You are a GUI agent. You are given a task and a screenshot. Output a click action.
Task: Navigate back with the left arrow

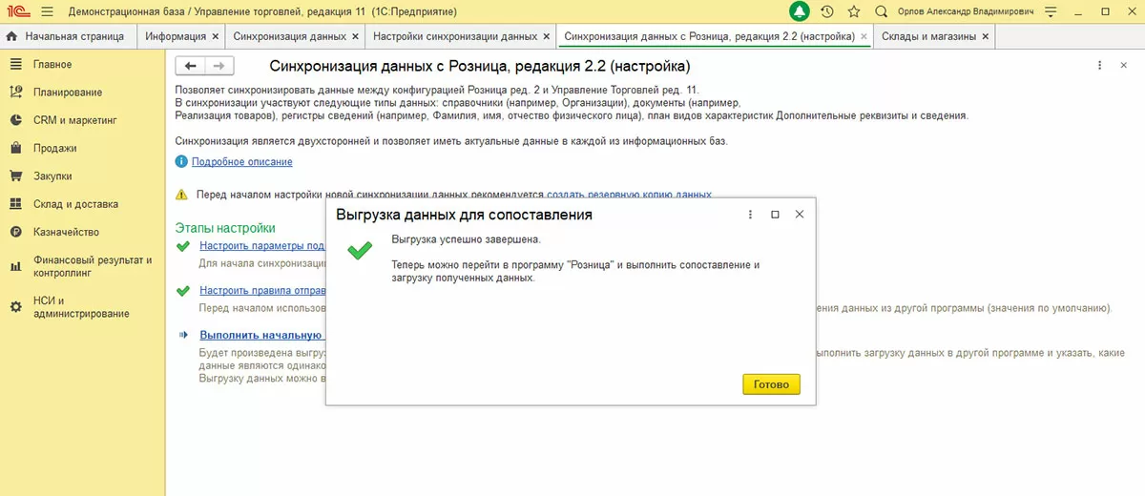[x=191, y=66]
